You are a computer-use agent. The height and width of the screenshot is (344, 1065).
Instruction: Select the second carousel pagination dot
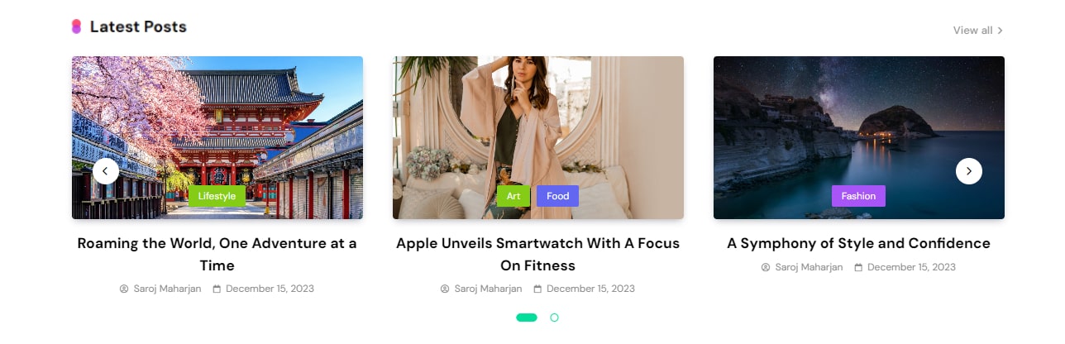[x=554, y=318]
